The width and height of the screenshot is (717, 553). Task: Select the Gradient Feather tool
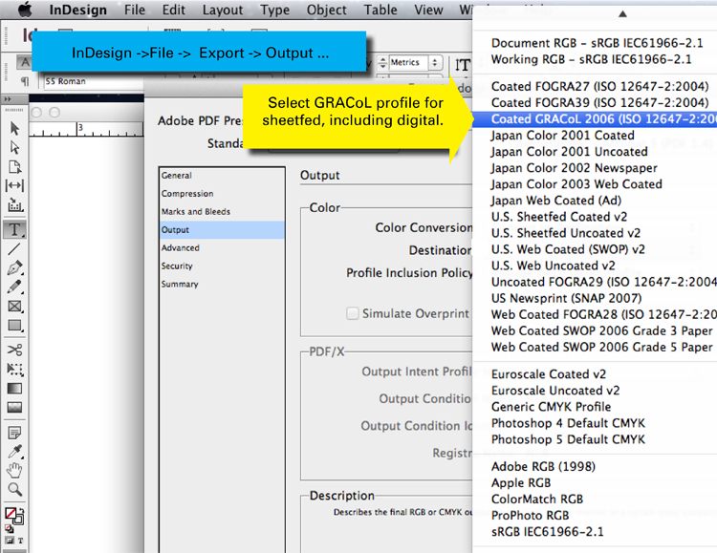tap(14, 407)
